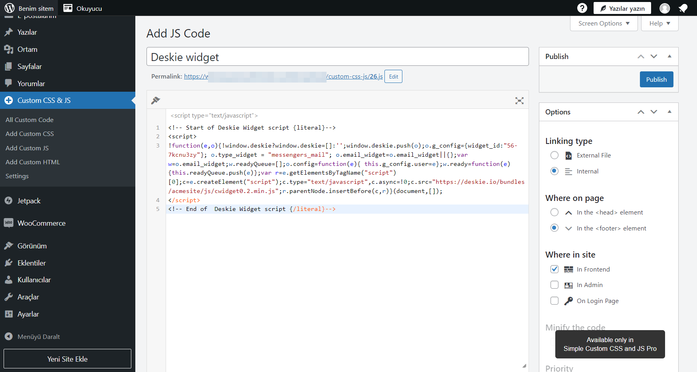Click the Ayarlar settings icon

tap(8, 314)
